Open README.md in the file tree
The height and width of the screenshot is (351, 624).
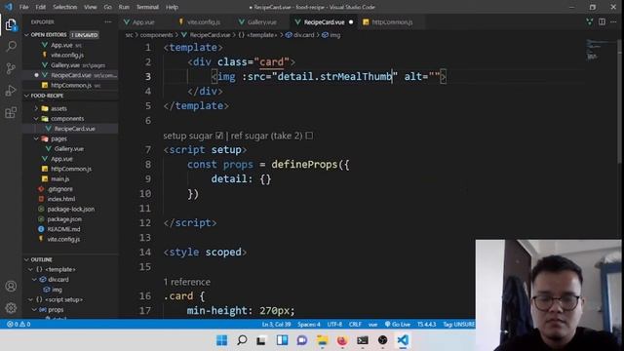pyautogui.click(x=63, y=229)
